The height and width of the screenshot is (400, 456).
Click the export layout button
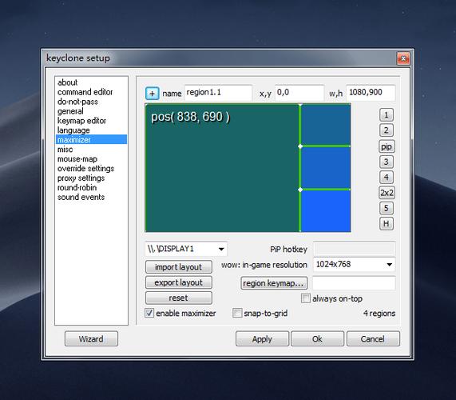179,282
